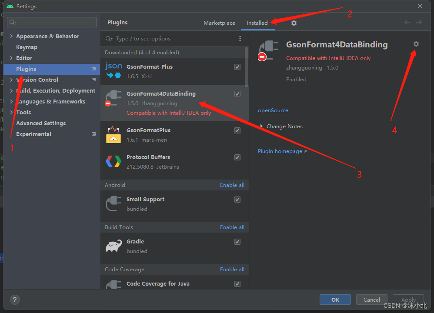Click the Gradle plugin name
The height and width of the screenshot is (313, 434).
135,241
